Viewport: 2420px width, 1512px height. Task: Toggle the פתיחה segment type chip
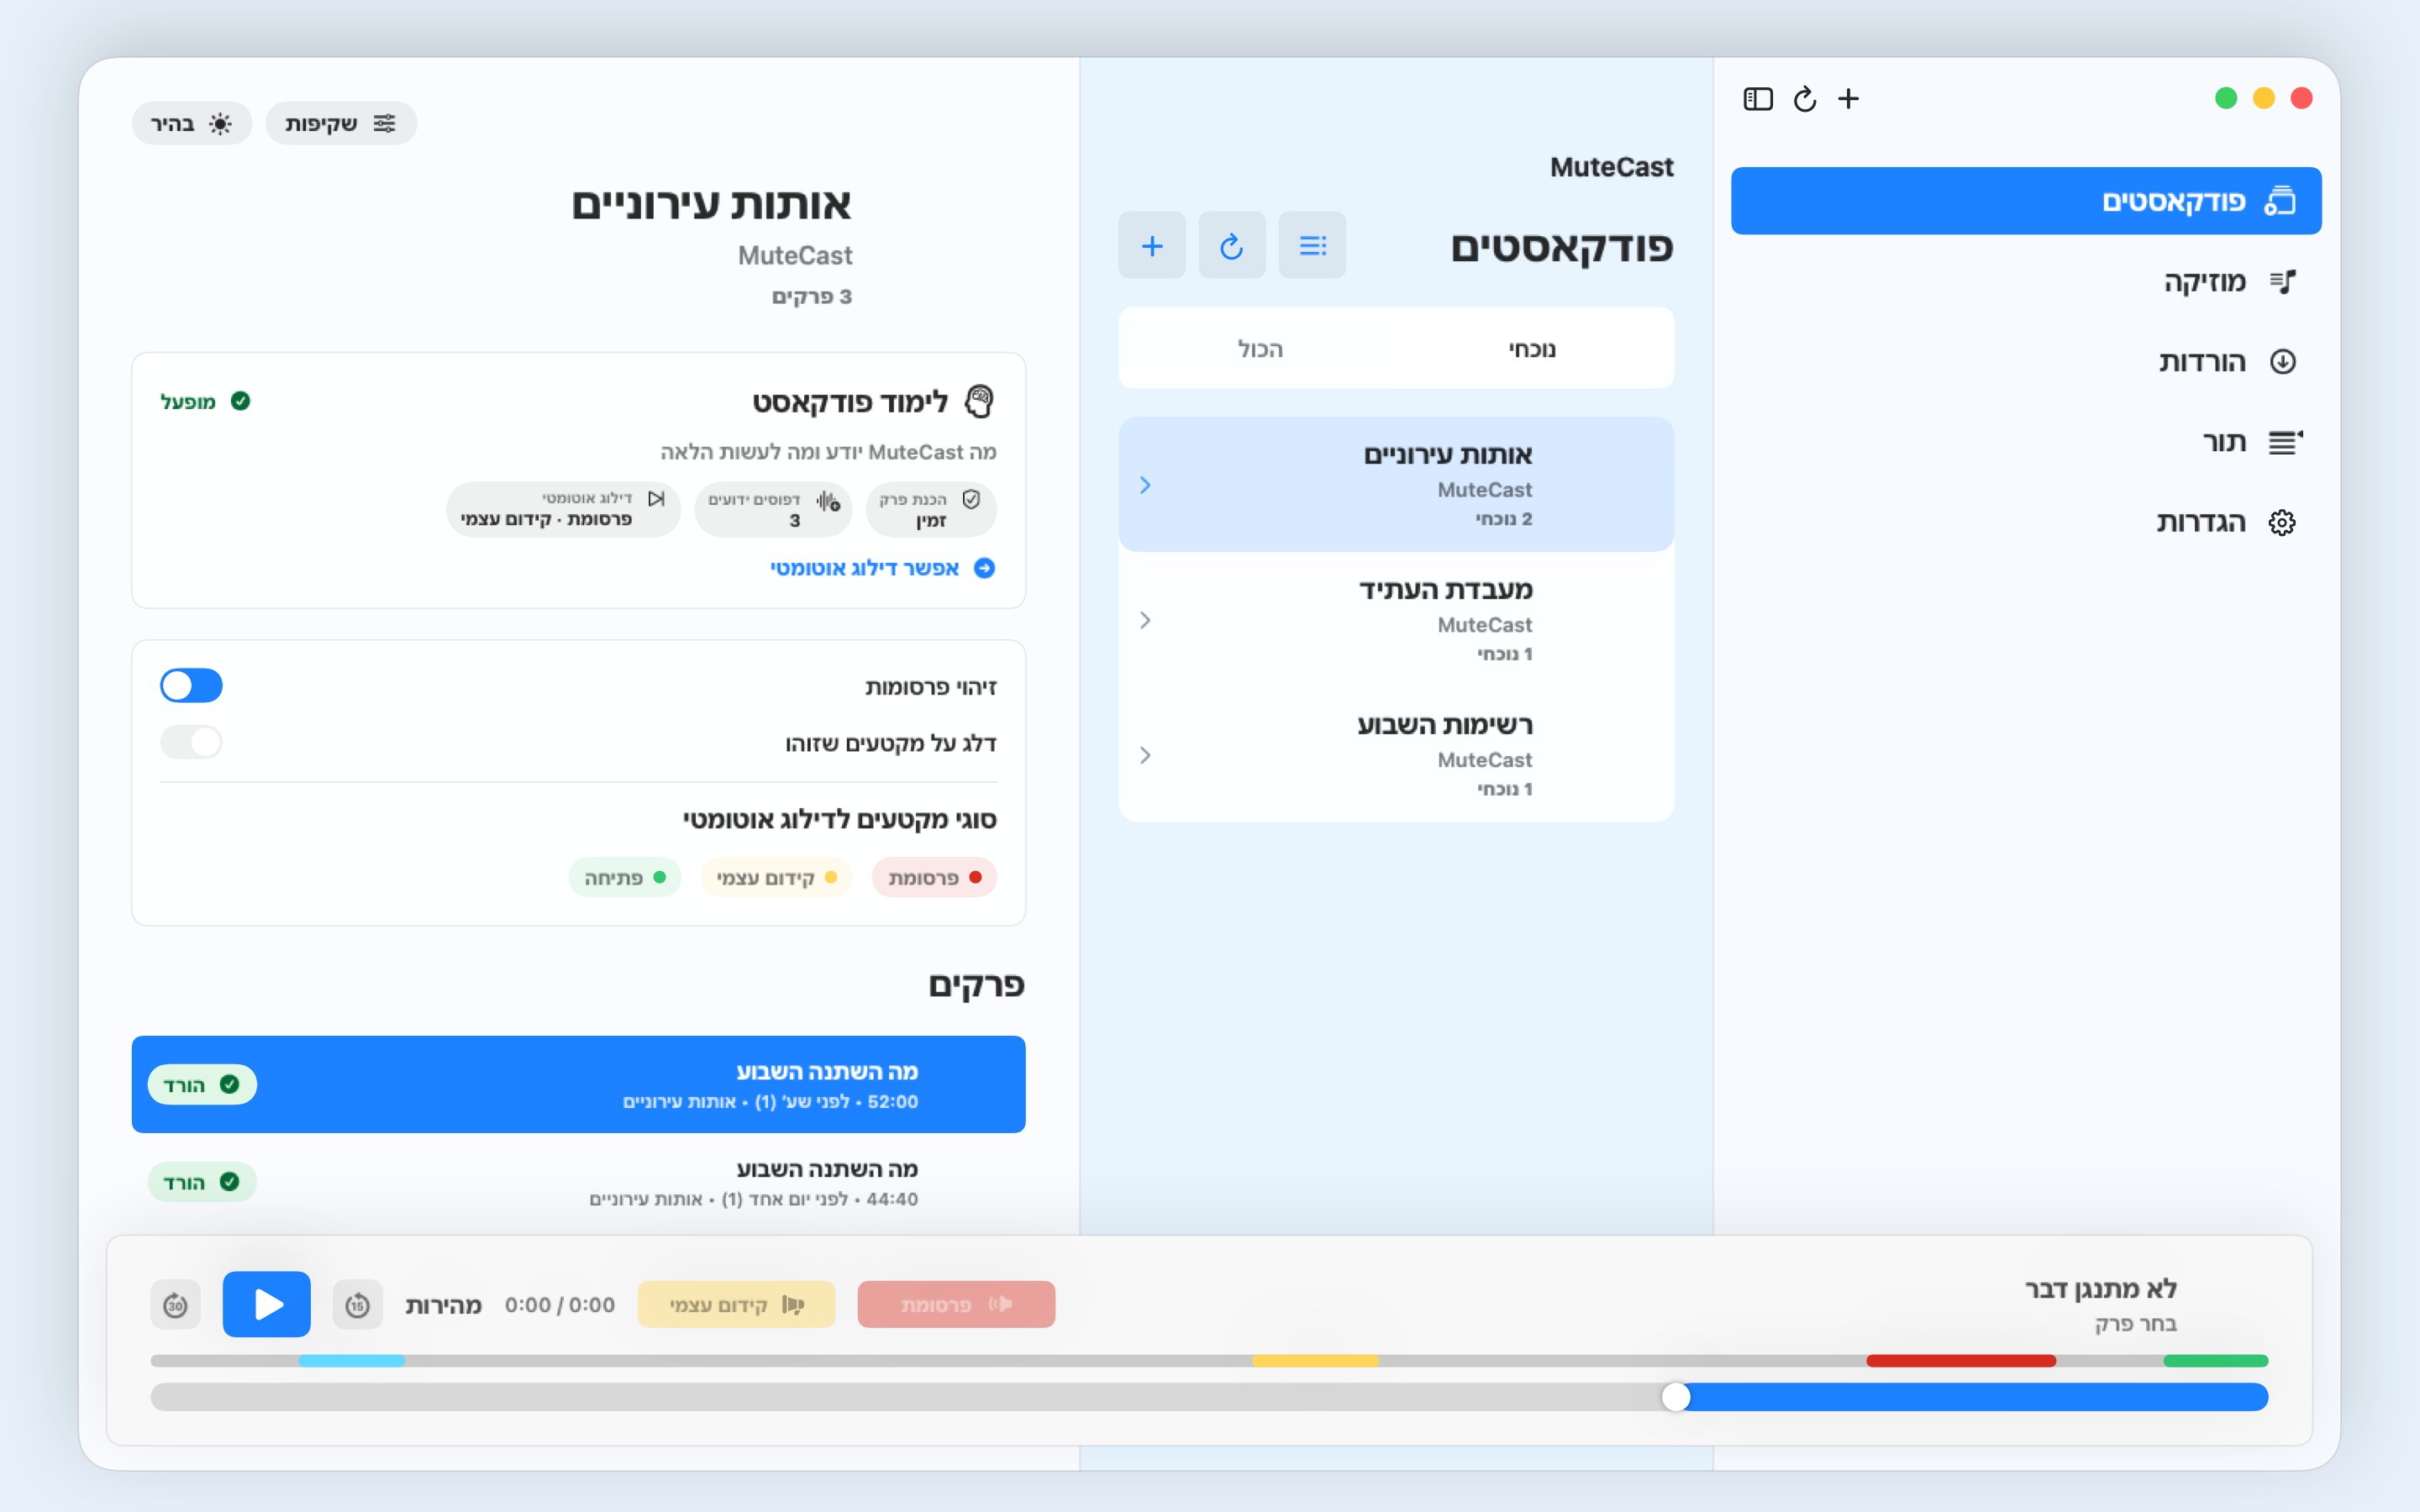(x=625, y=877)
